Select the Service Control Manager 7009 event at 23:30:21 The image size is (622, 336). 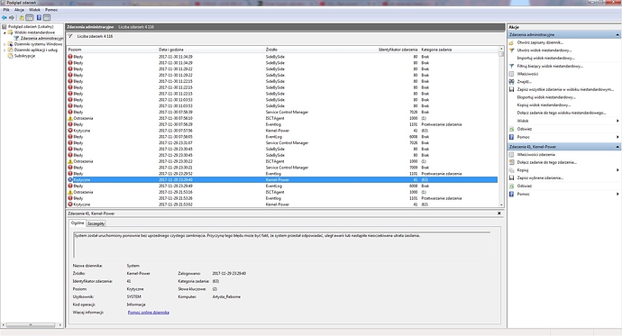click(x=282, y=168)
